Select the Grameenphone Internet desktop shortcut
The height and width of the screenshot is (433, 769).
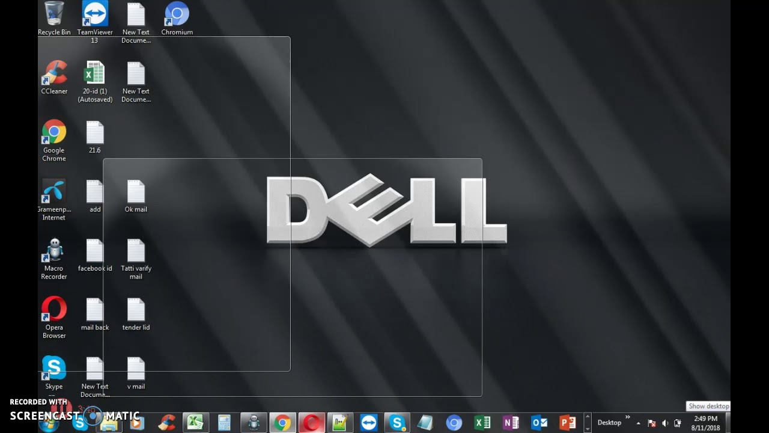pyautogui.click(x=54, y=200)
